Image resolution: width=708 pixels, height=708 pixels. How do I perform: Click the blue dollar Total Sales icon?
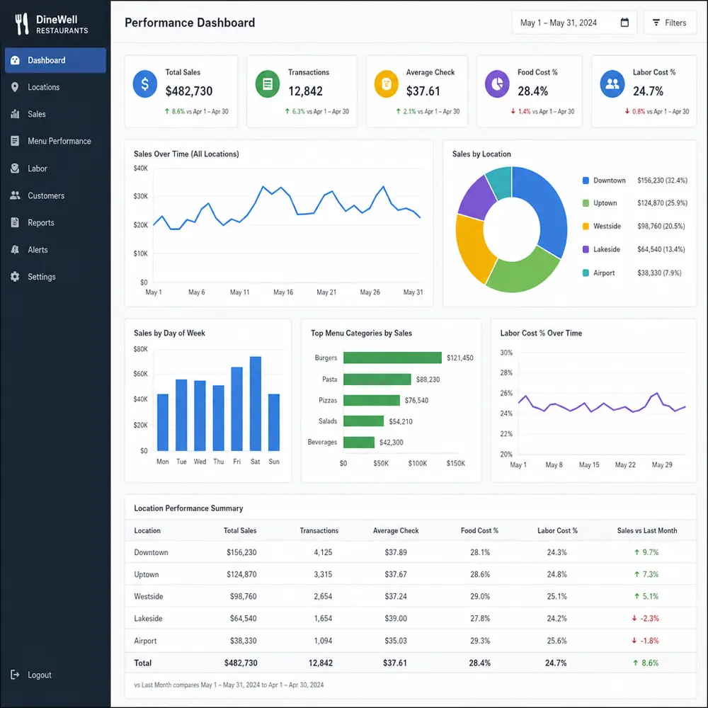(145, 84)
